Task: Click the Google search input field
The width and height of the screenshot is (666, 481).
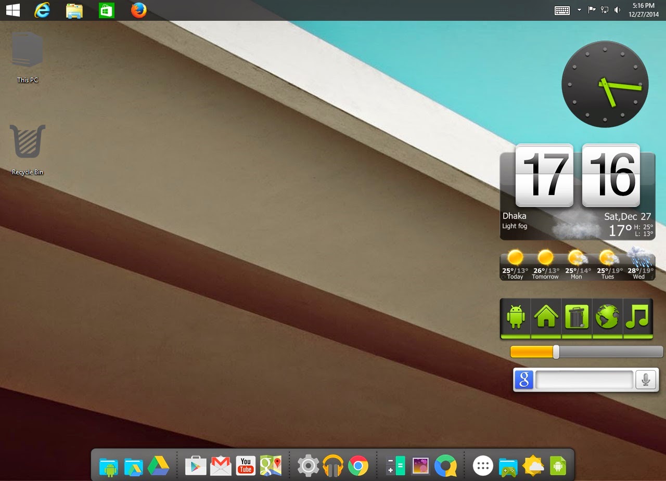Action: coord(584,380)
